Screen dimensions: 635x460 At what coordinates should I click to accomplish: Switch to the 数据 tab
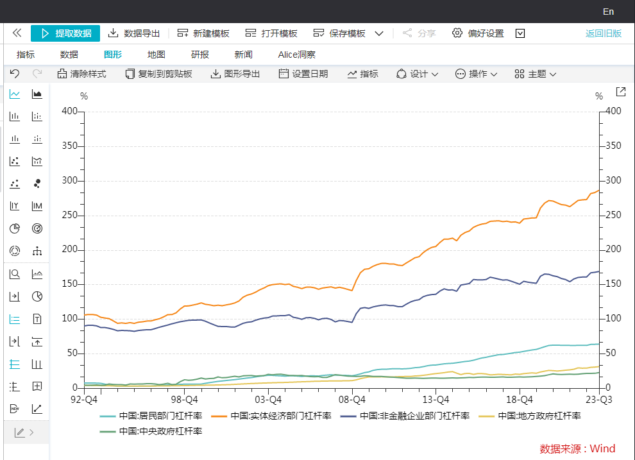pos(69,55)
